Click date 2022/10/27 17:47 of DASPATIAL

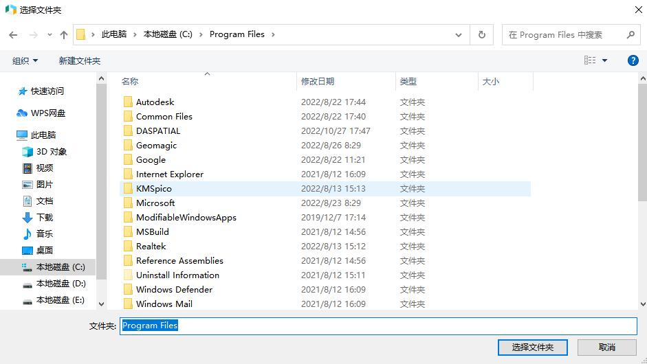tap(336, 130)
